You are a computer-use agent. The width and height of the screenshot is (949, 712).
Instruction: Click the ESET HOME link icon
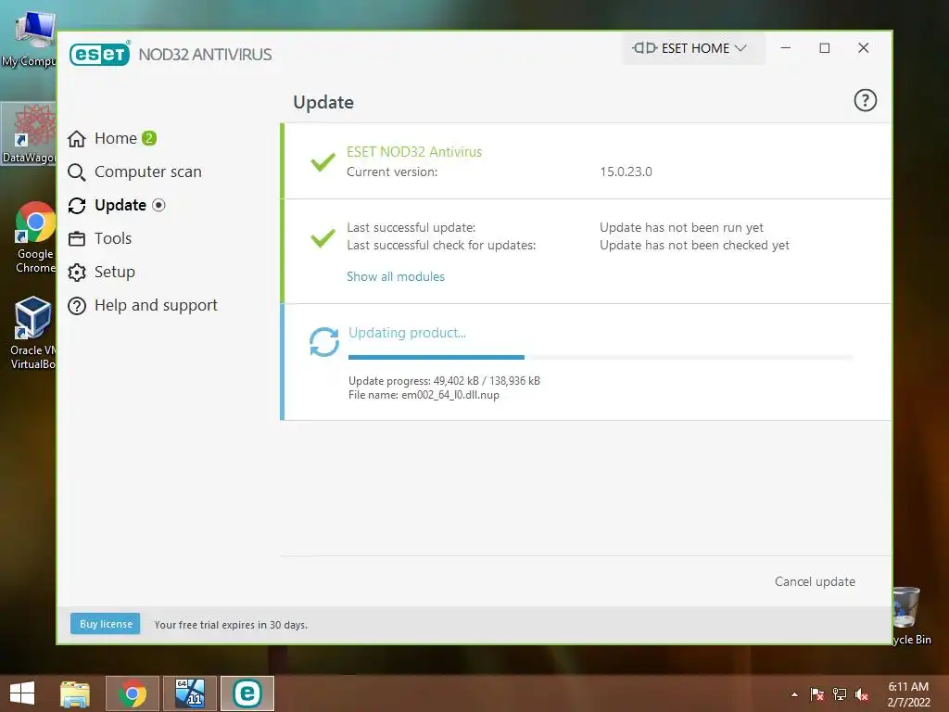pyautogui.click(x=645, y=48)
